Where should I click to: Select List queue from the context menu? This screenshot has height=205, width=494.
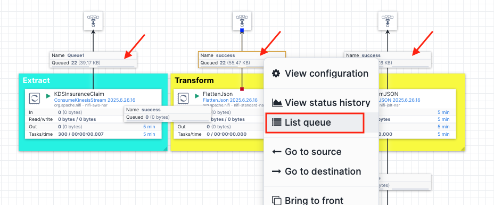tap(315, 122)
